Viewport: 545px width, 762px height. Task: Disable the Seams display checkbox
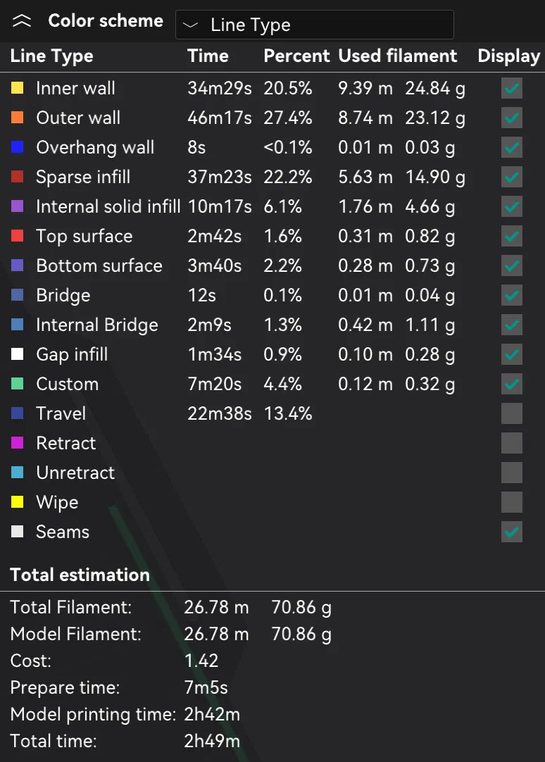pyautogui.click(x=512, y=532)
